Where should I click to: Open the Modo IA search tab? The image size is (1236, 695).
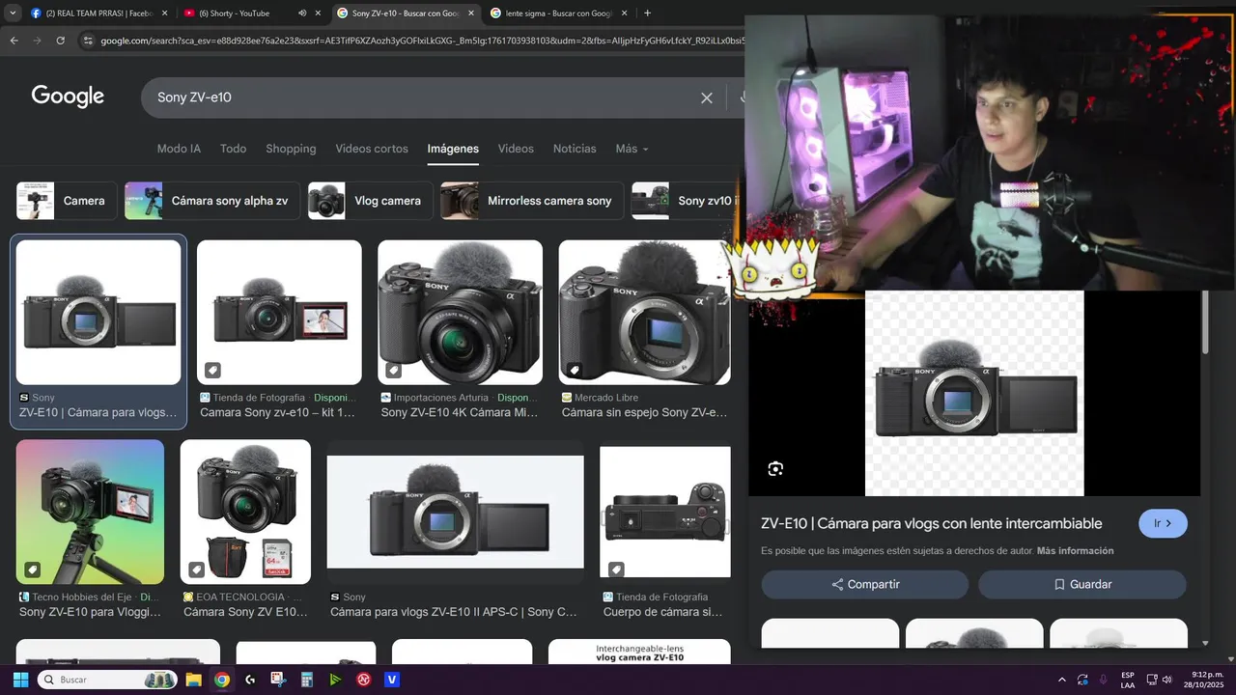coord(179,149)
